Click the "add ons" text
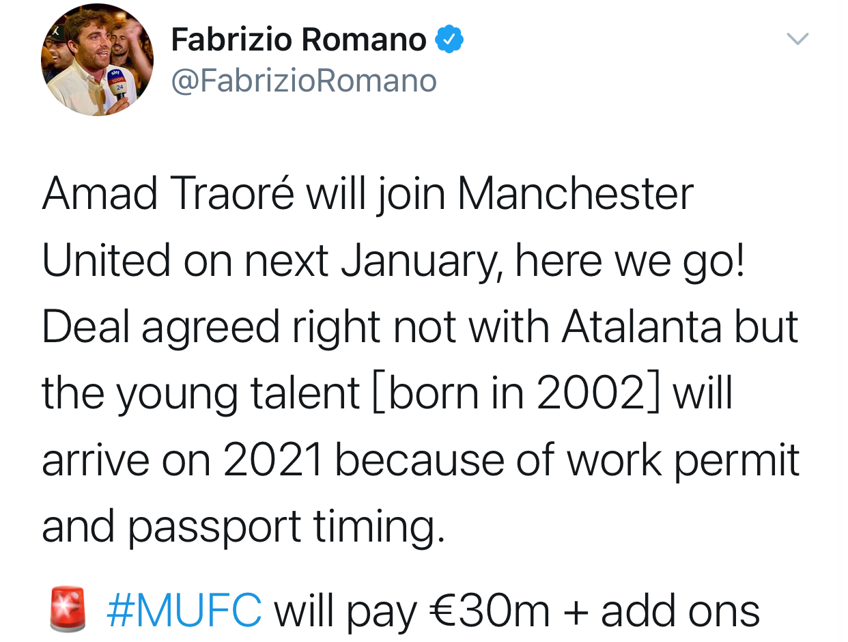This screenshot has width=848, height=642. point(680,610)
